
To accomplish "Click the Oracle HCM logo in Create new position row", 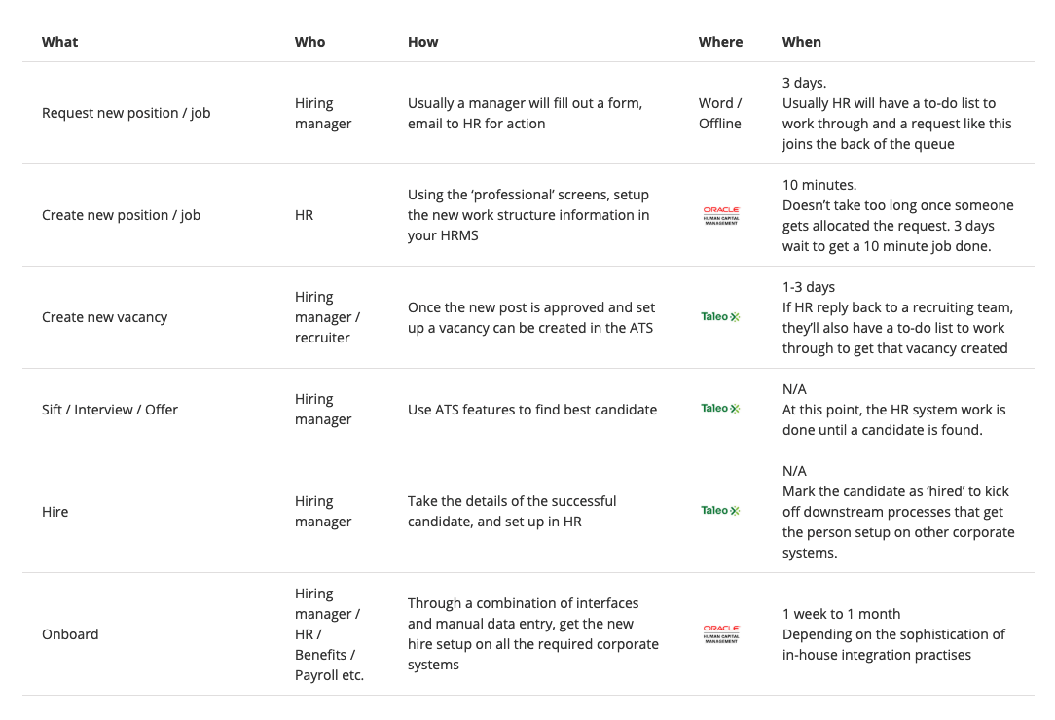I will coord(720,215).
